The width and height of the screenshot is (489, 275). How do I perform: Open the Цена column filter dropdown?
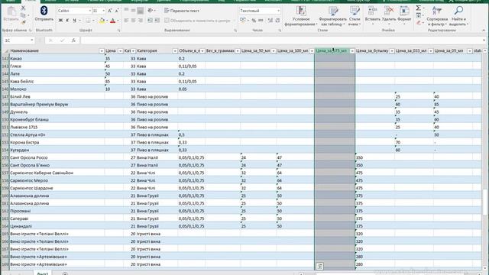pyautogui.click(x=120, y=51)
